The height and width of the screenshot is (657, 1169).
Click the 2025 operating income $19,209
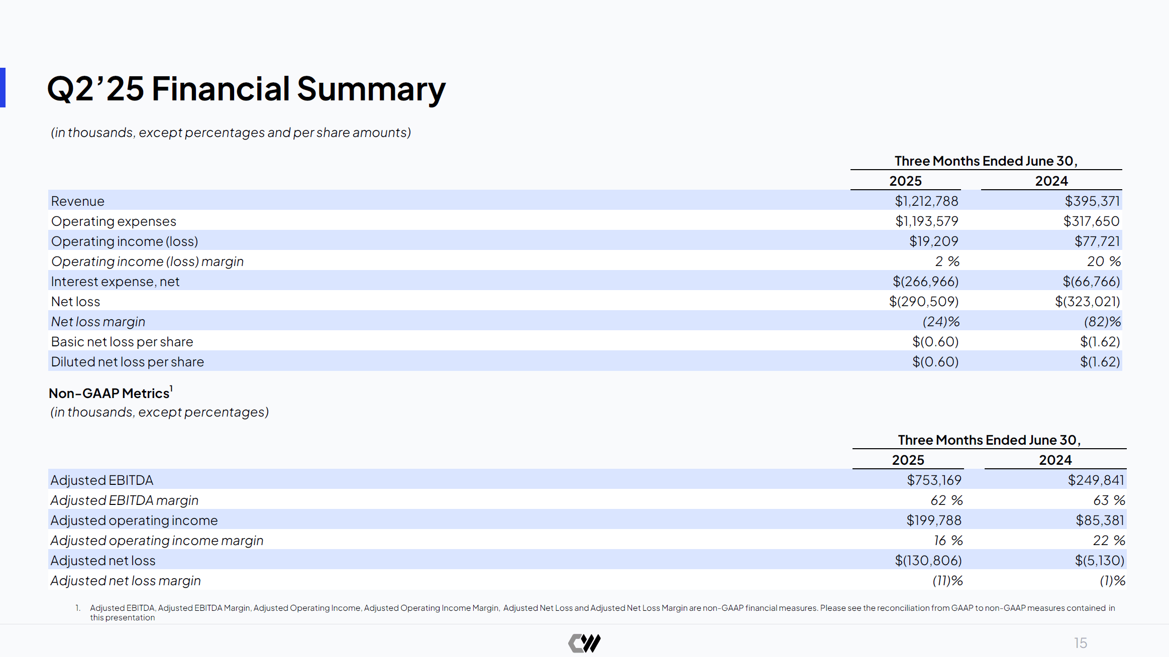coord(933,241)
